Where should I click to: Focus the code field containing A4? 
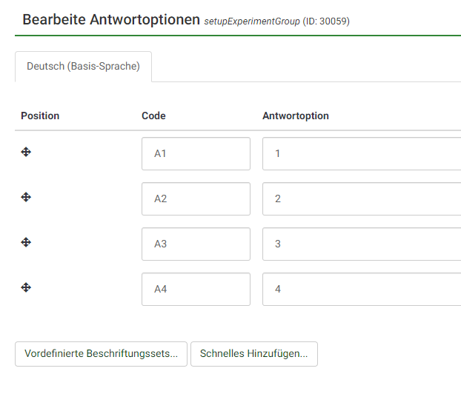coord(196,290)
